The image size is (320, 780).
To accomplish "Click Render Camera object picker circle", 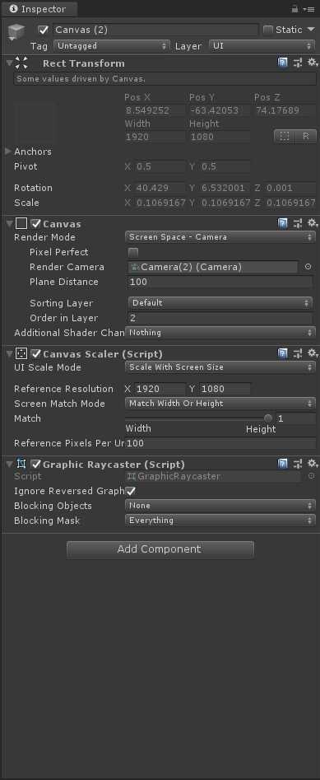I will [308, 267].
